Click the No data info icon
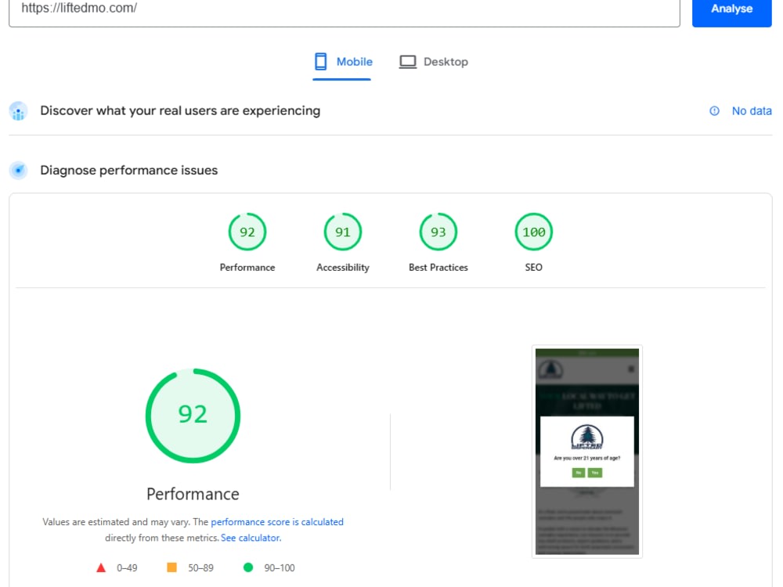Viewport: 783px width, 587px height. tap(715, 111)
